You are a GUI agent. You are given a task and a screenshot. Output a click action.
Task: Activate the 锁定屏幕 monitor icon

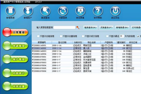80,11
